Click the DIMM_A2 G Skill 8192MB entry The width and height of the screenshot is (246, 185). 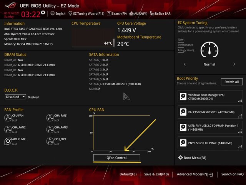tap(30, 65)
